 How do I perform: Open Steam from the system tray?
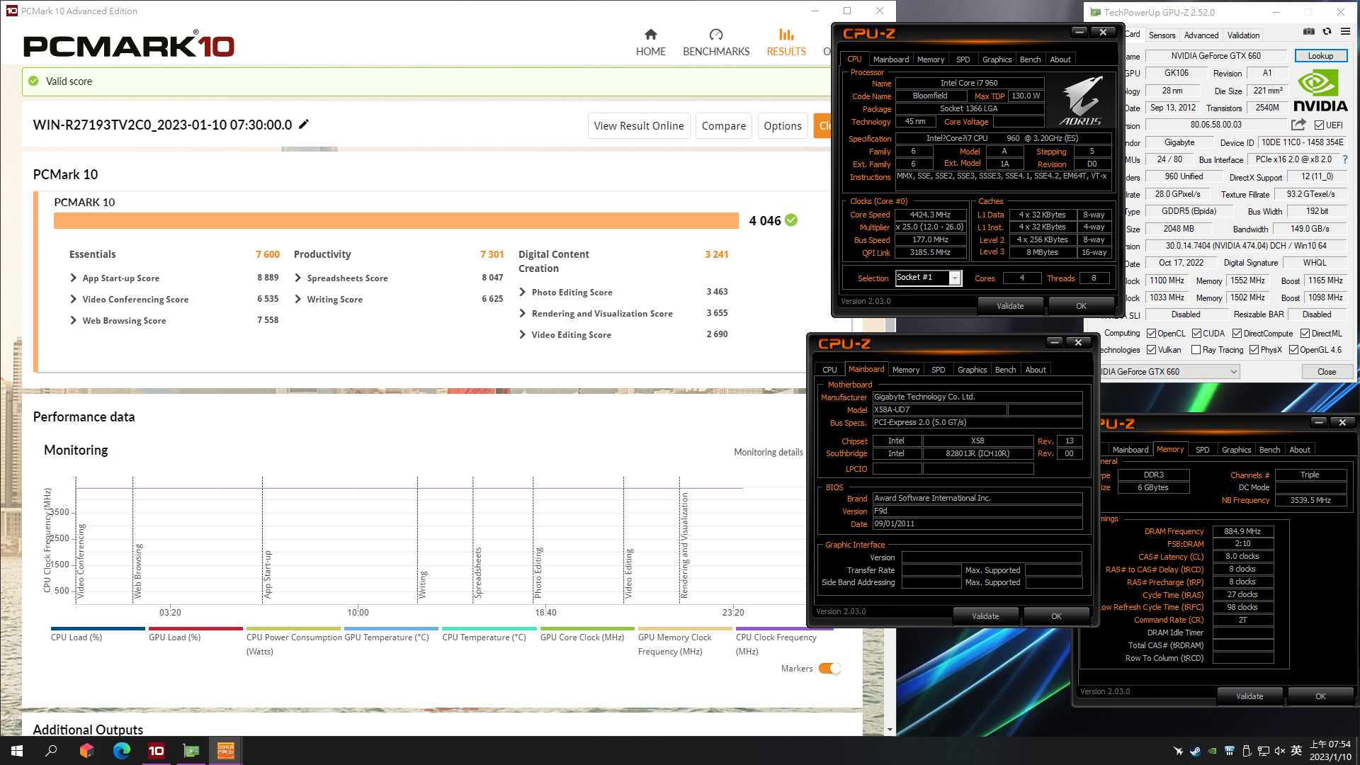click(1195, 751)
